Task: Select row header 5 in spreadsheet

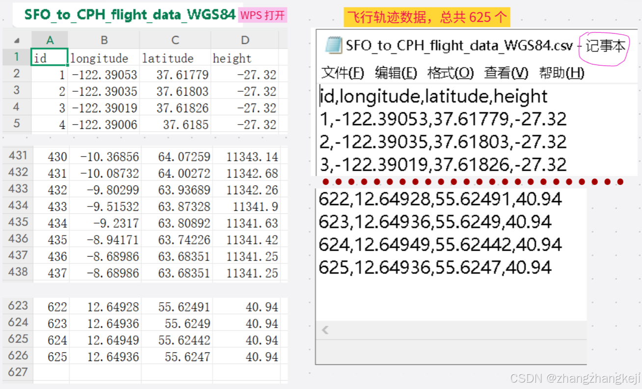Action: (x=17, y=123)
